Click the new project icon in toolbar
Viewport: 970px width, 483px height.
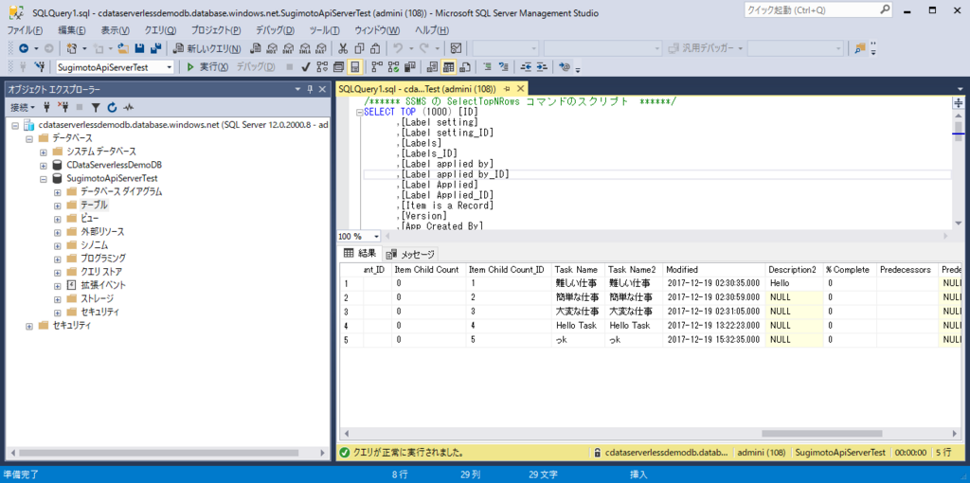(71, 48)
